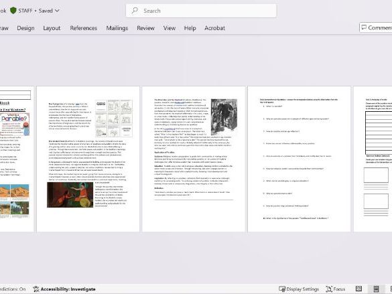Open the Mailings ribbon tab
392x294 pixels.
(x=117, y=28)
